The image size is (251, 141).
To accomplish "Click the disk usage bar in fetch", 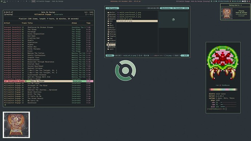I will (228, 106).
